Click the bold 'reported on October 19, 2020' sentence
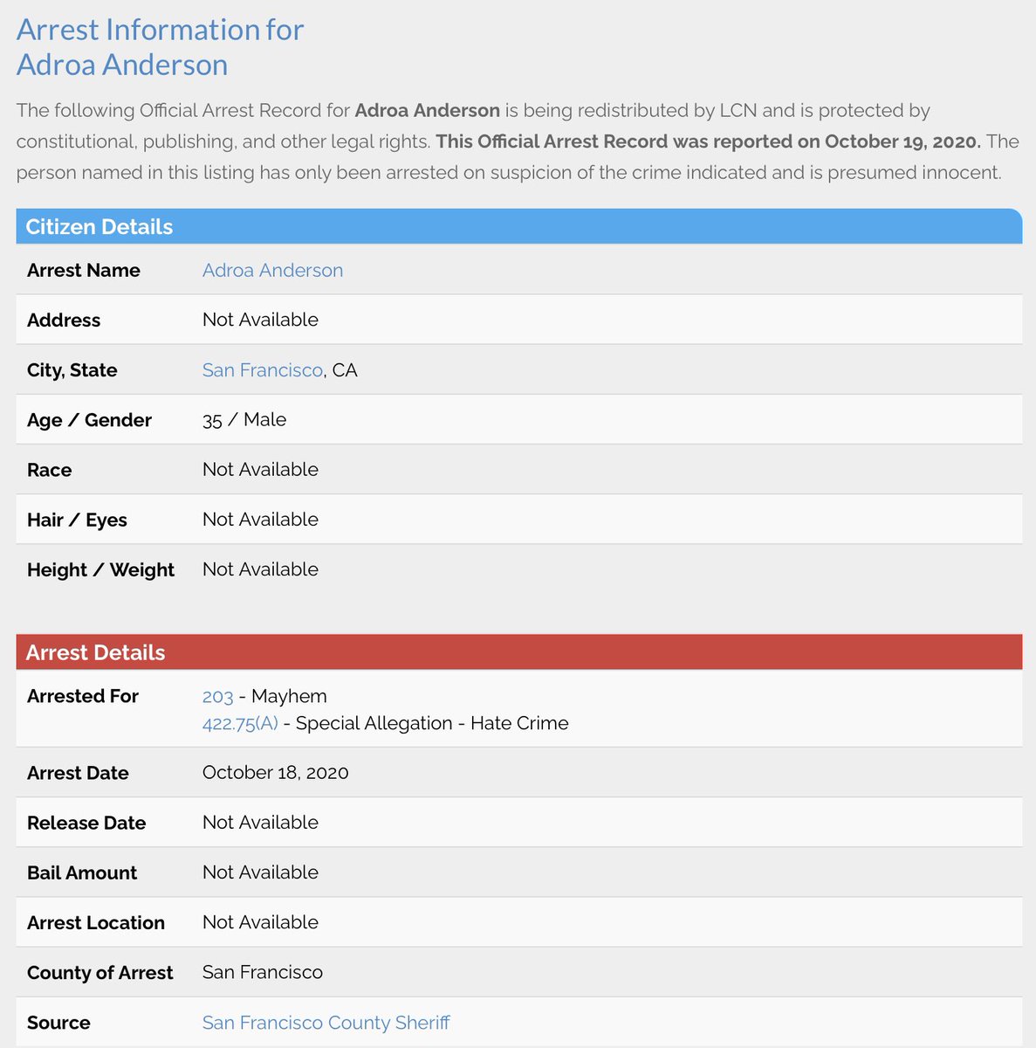This screenshot has height=1048, width=1036. (x=709, y=141)
